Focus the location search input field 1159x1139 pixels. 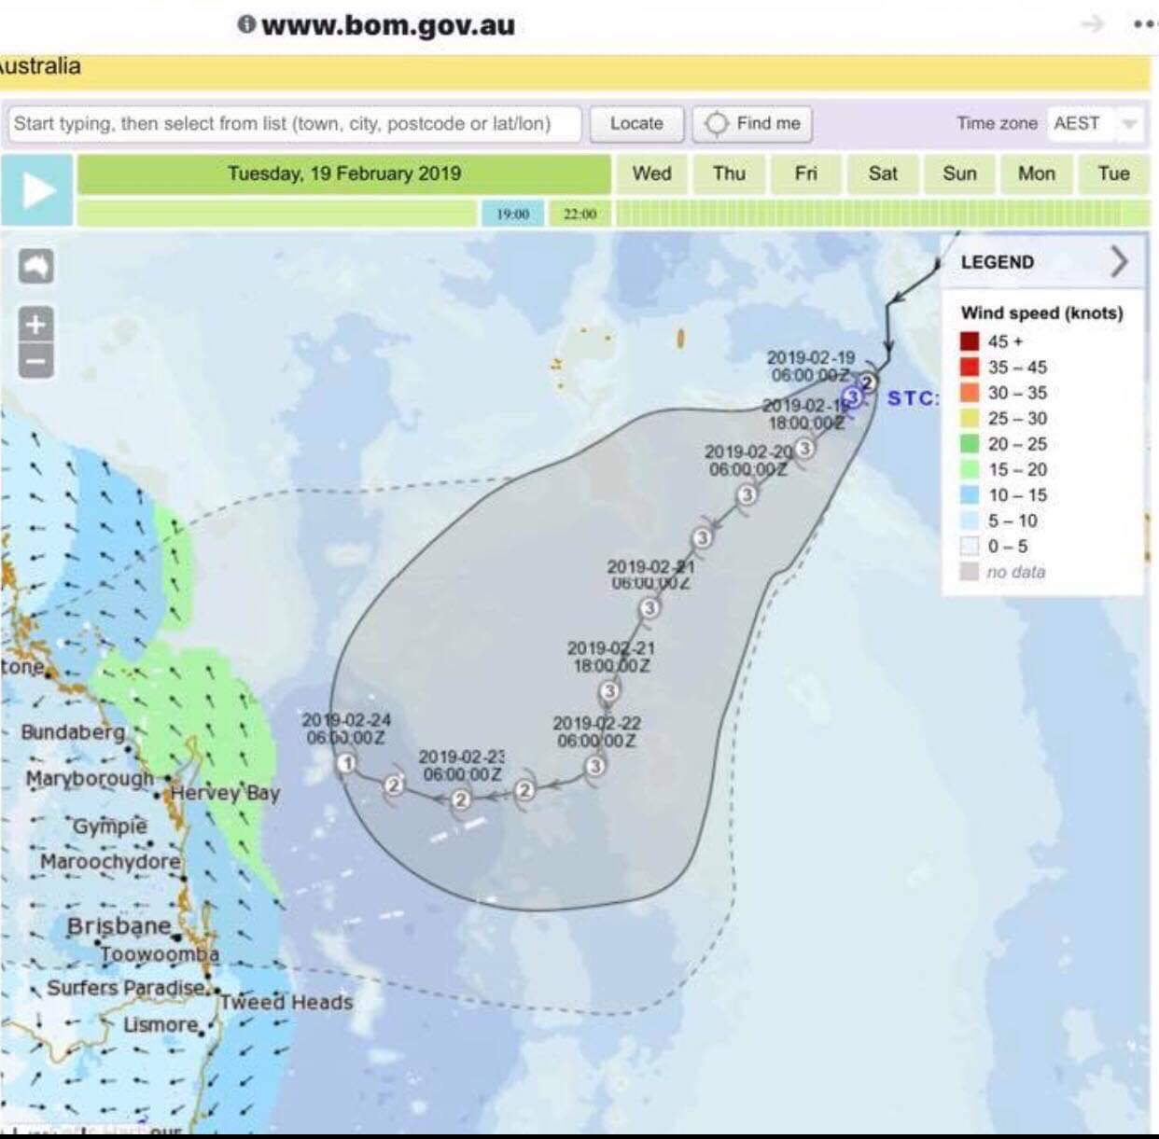pyautogui.click(x=294, y=123)
